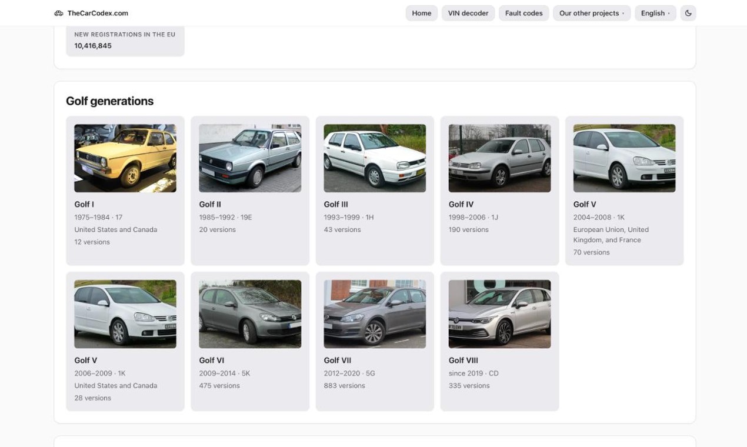Open the Fault codes page
This screenshot has height=447, width=747.
click(524, 13)
